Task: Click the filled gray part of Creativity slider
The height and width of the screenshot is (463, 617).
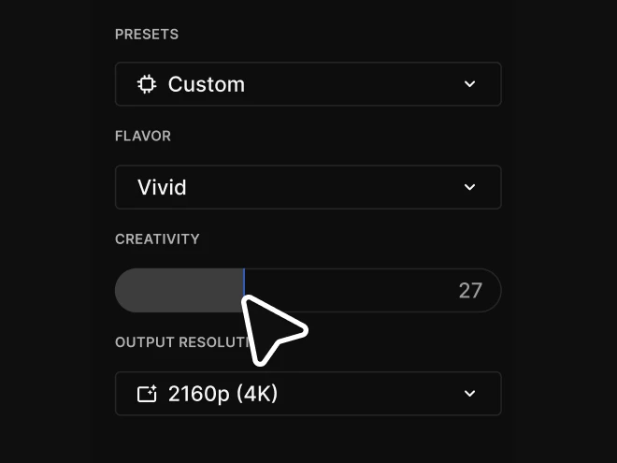Action: [x=182, y=290]
